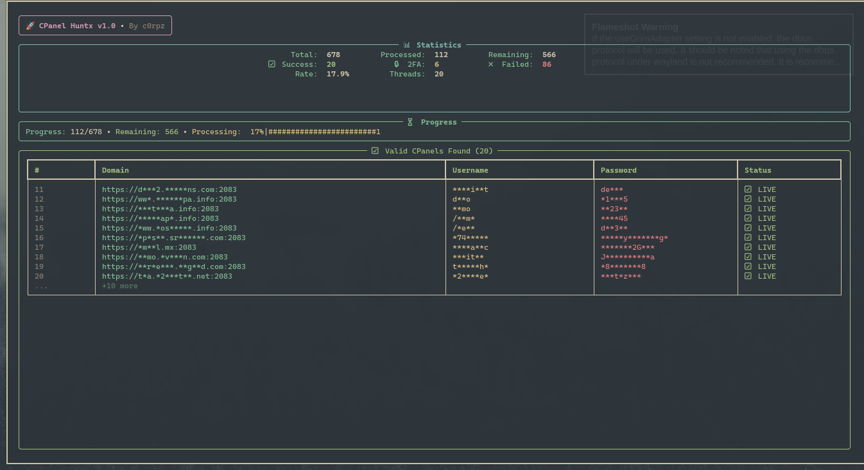Click the hourglass icon beside Progress heading
The height and width of the screenshot is (470, 864).
tap(410, 122)
